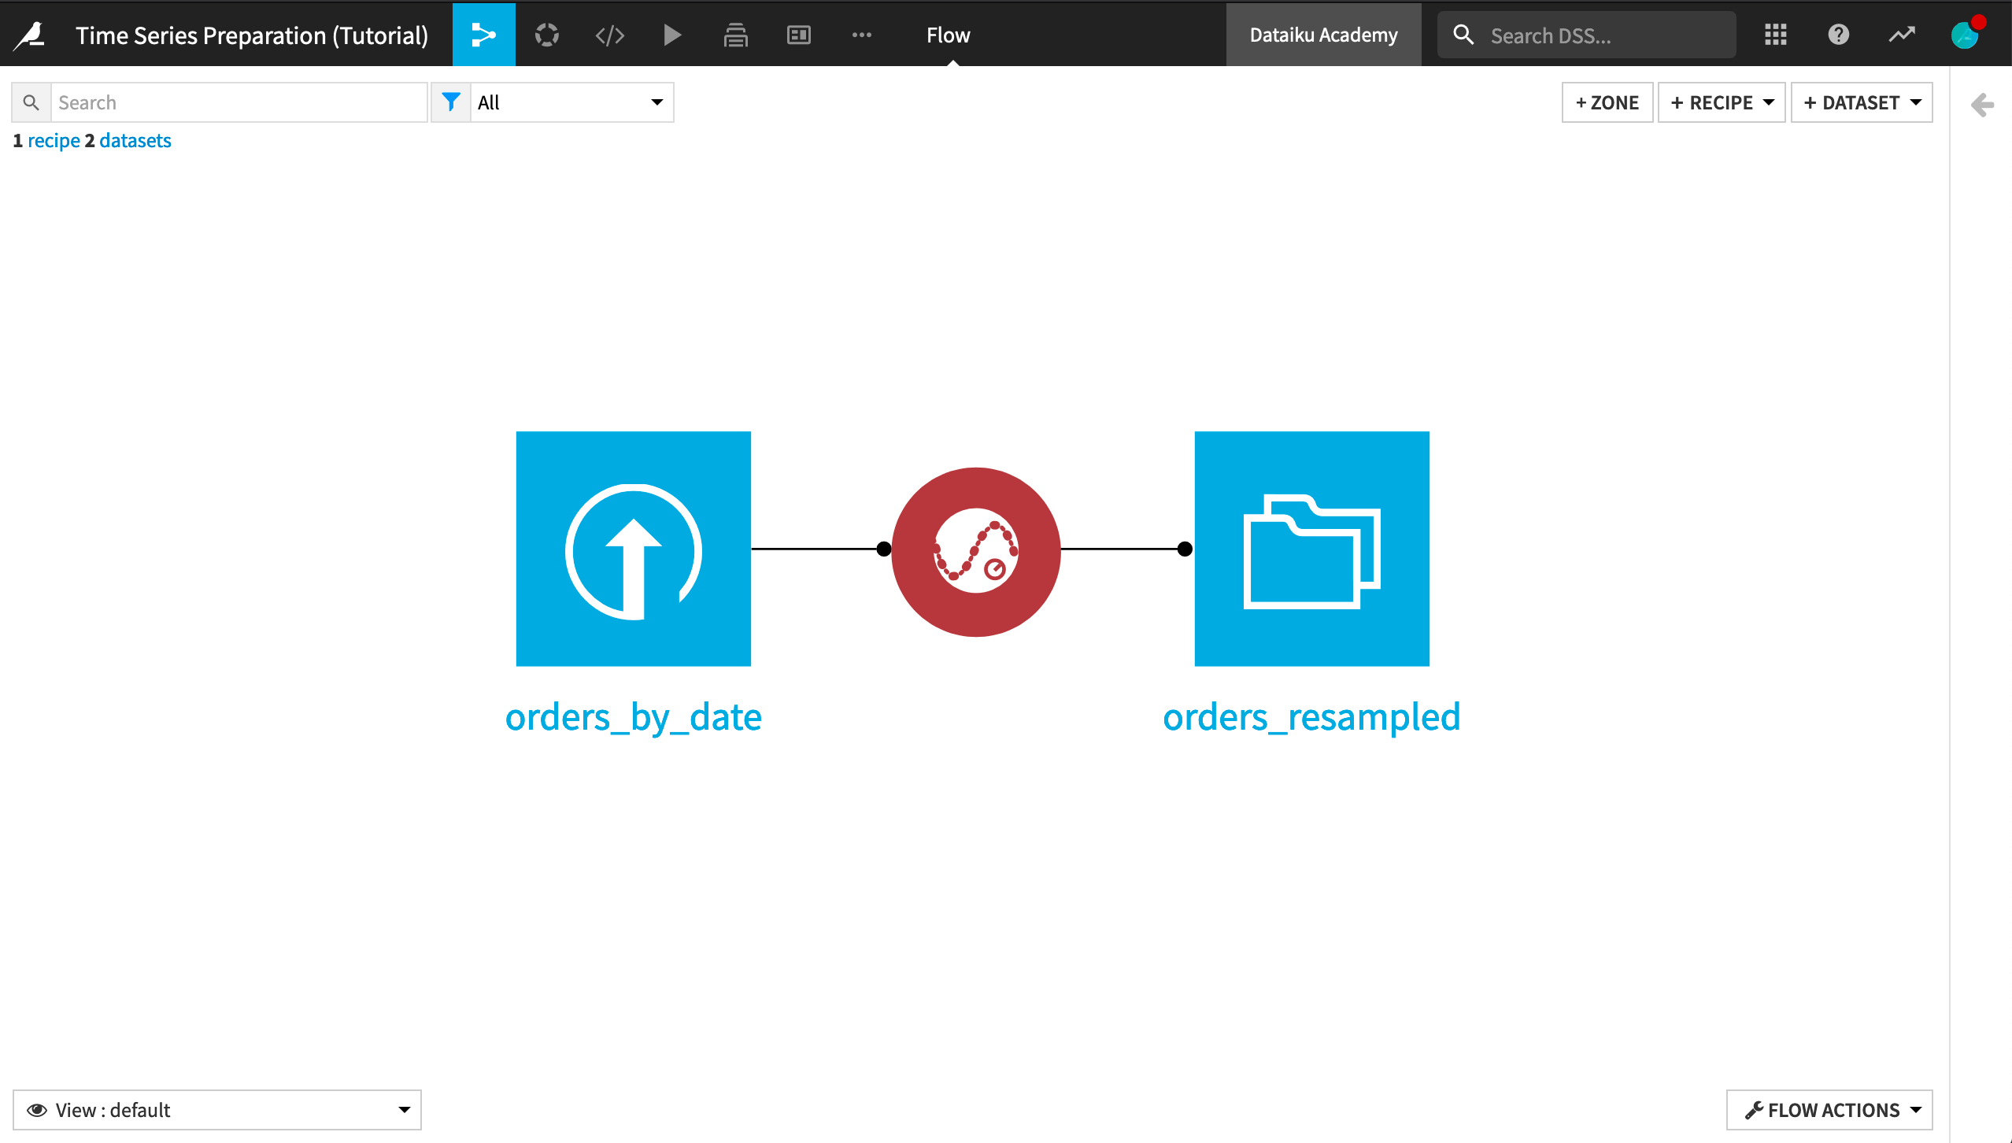2012x1143 pixels.
Task: Click the Run/Play button icon
Action: (673, 35)
